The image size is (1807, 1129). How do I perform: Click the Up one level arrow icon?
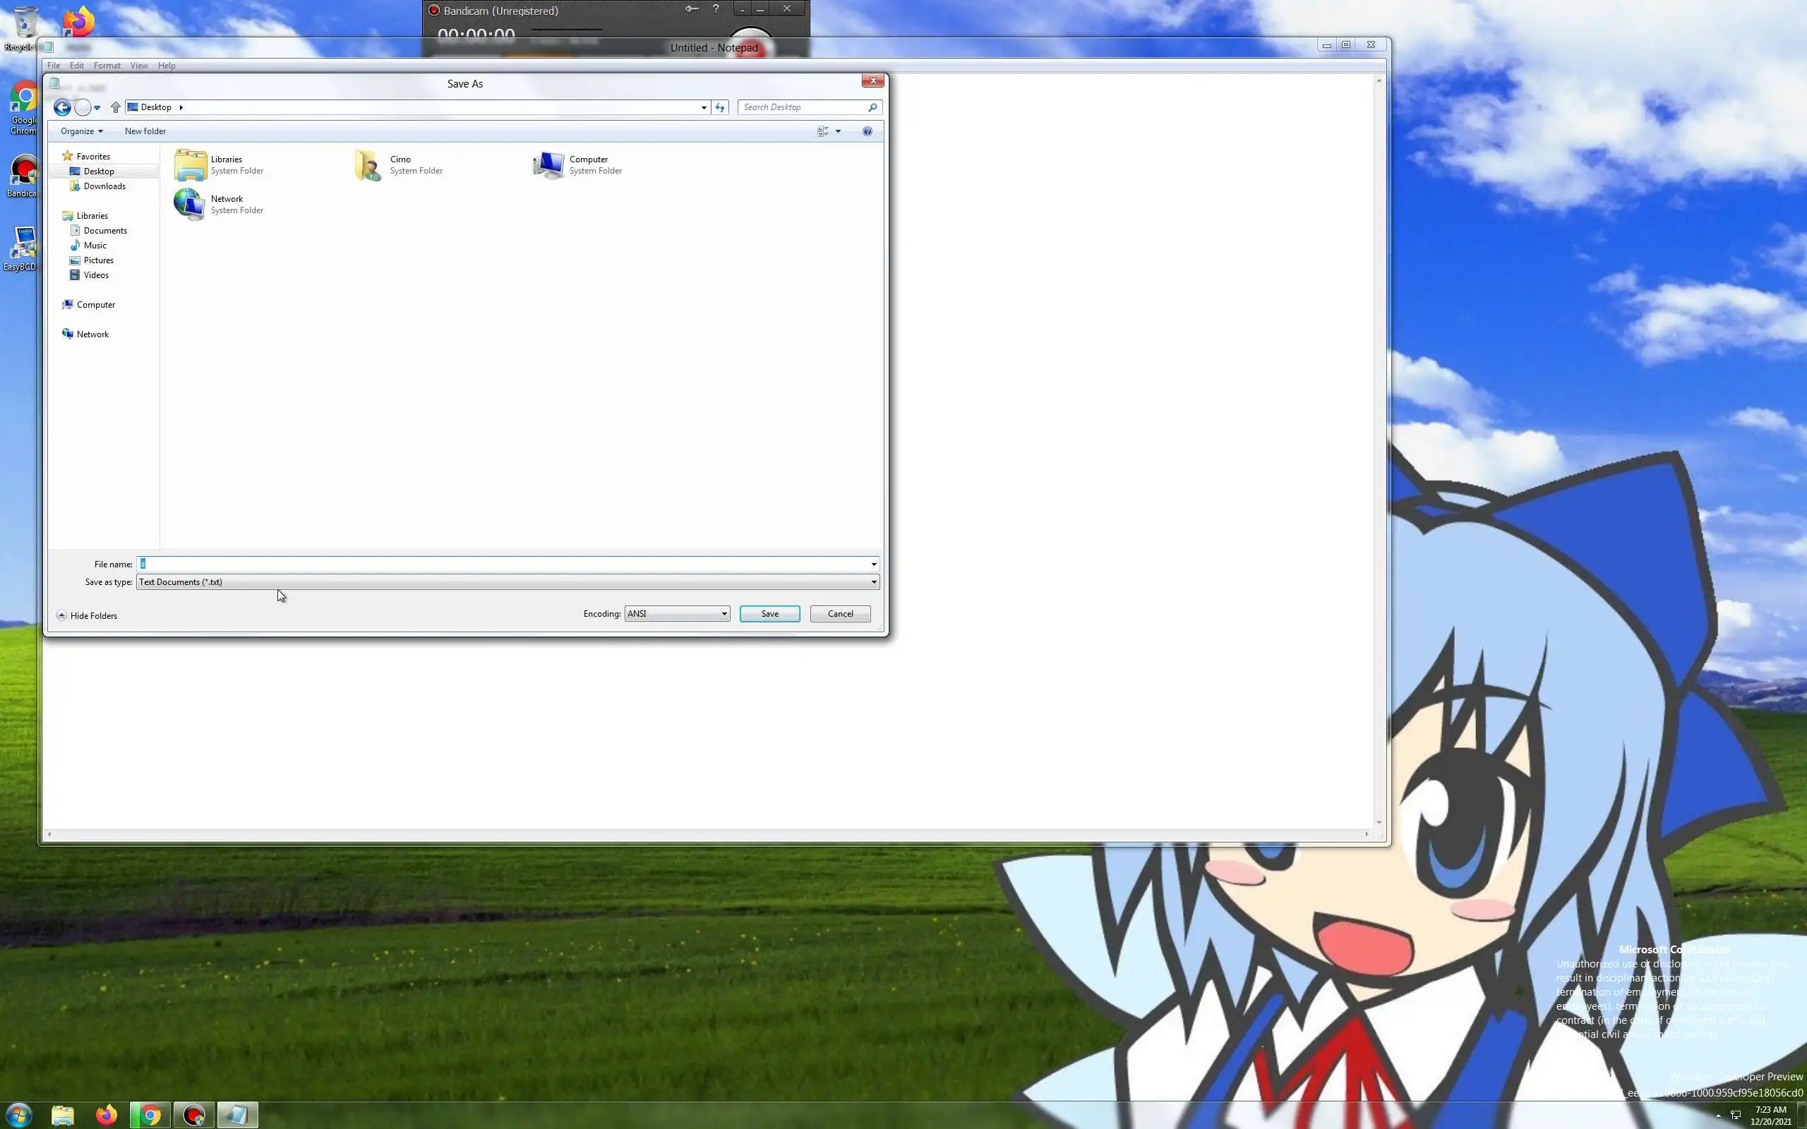pos(115,107)
